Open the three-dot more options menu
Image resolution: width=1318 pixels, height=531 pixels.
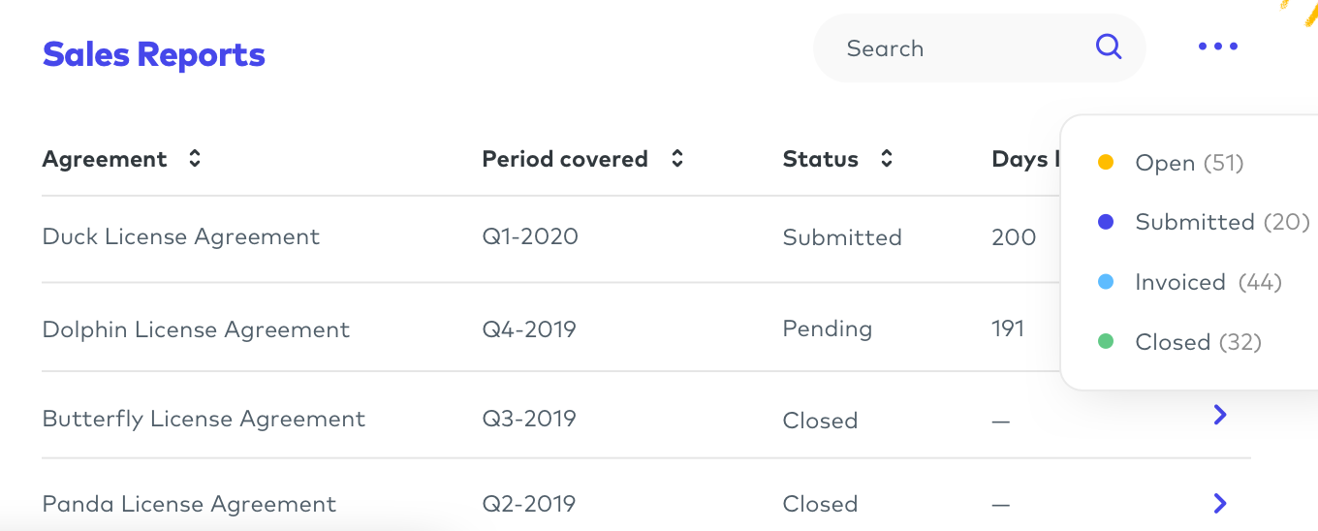tap(1217, 47)
